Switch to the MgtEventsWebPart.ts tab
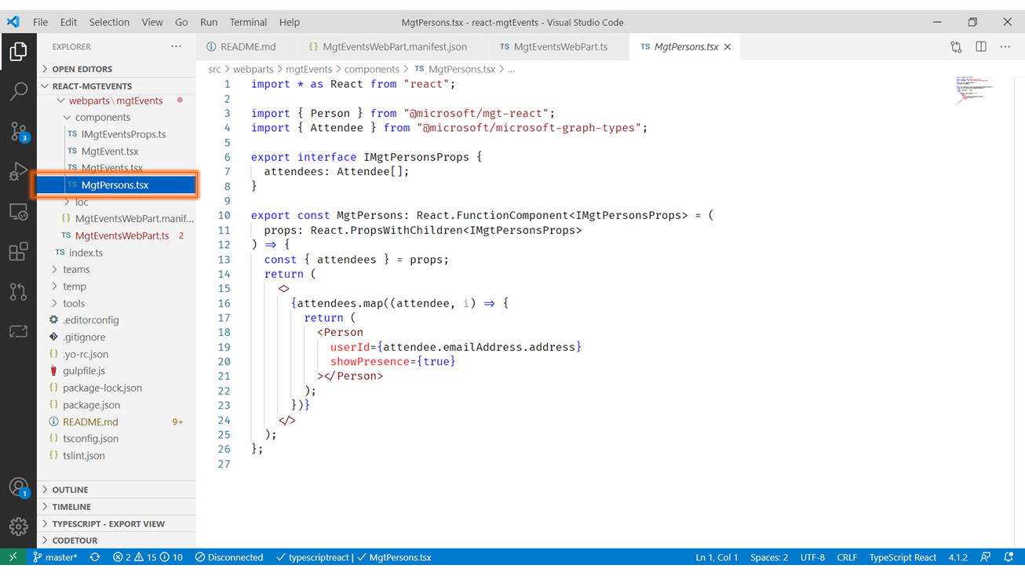Image resolution: width=1025 pixels, height=576 pixels. [560, 47]
